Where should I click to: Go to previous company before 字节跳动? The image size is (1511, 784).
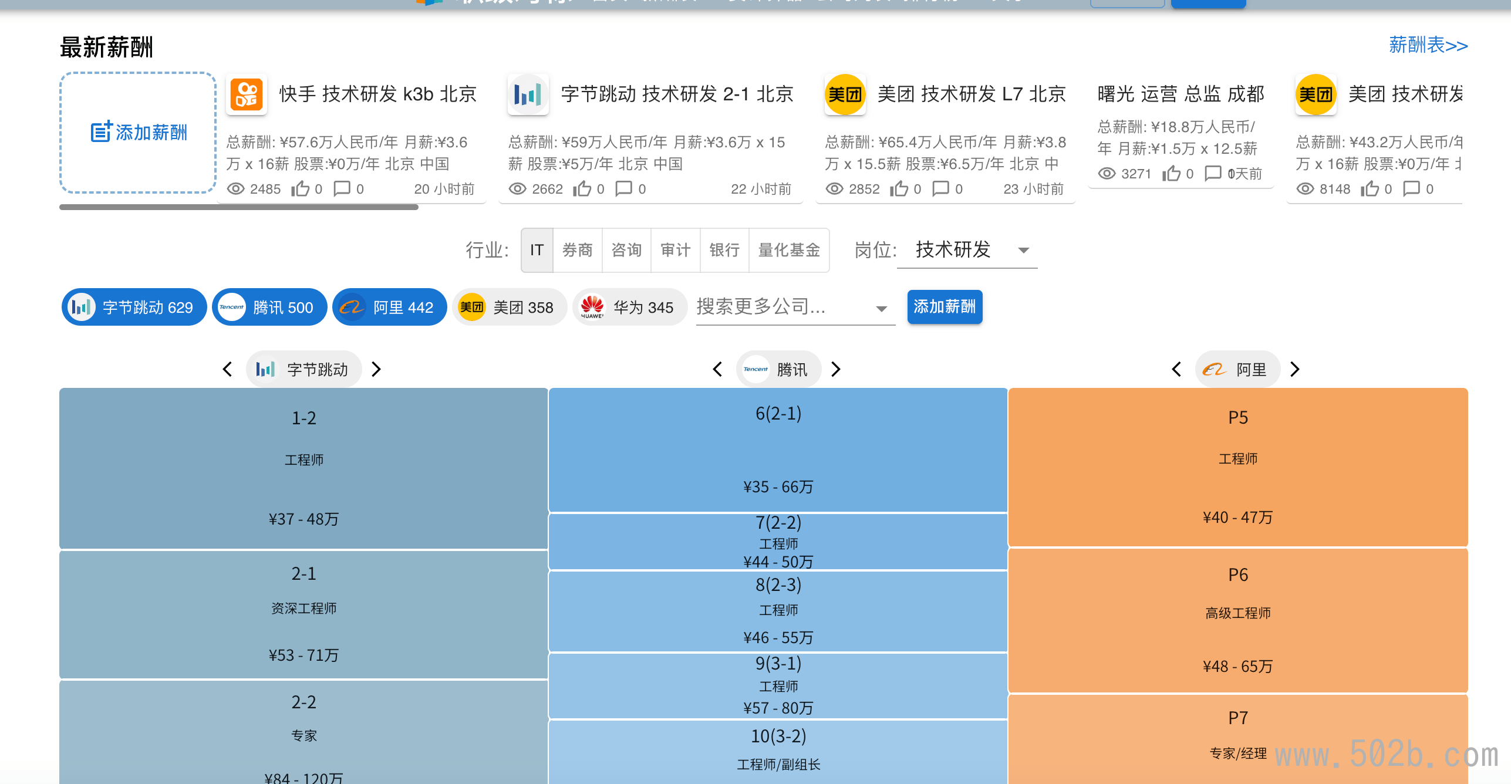228,369
